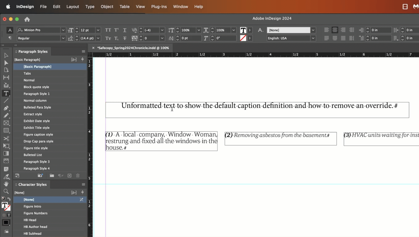Select the Direct Selection tool
Viewport: 419px width, 237px height.
point(6,63)
